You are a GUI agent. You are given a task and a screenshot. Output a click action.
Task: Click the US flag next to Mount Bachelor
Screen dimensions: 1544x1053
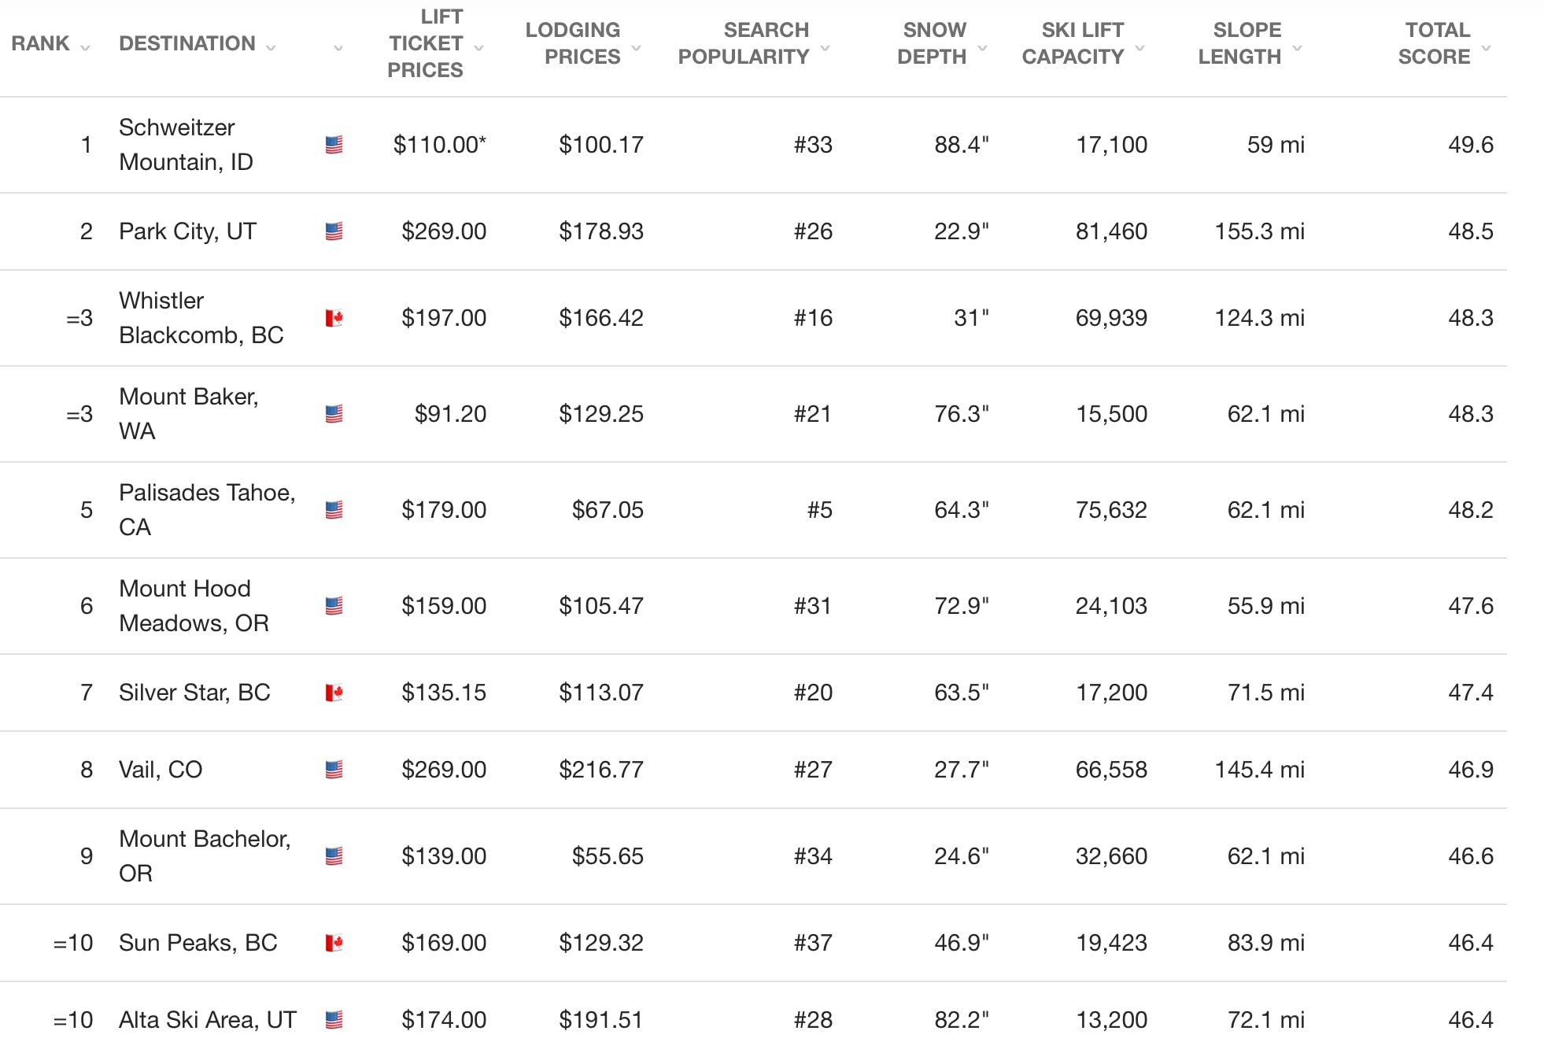pos(334,856)
